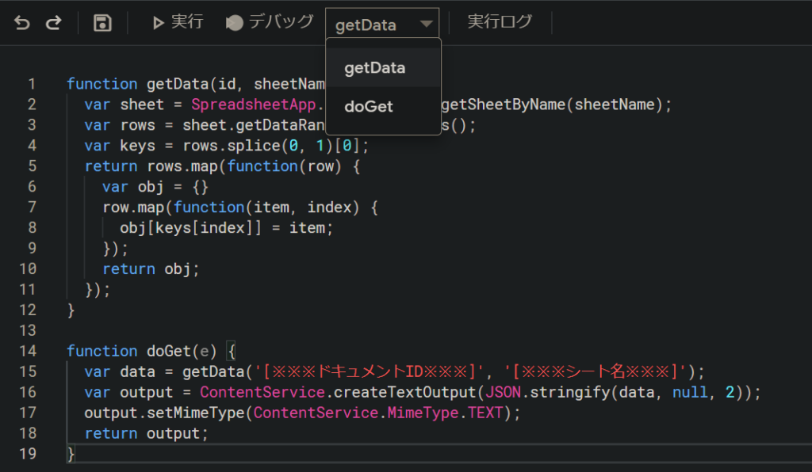Click the undo arrow icon
The width and height of the screenshot is (812, 472).
click(22, 23)
